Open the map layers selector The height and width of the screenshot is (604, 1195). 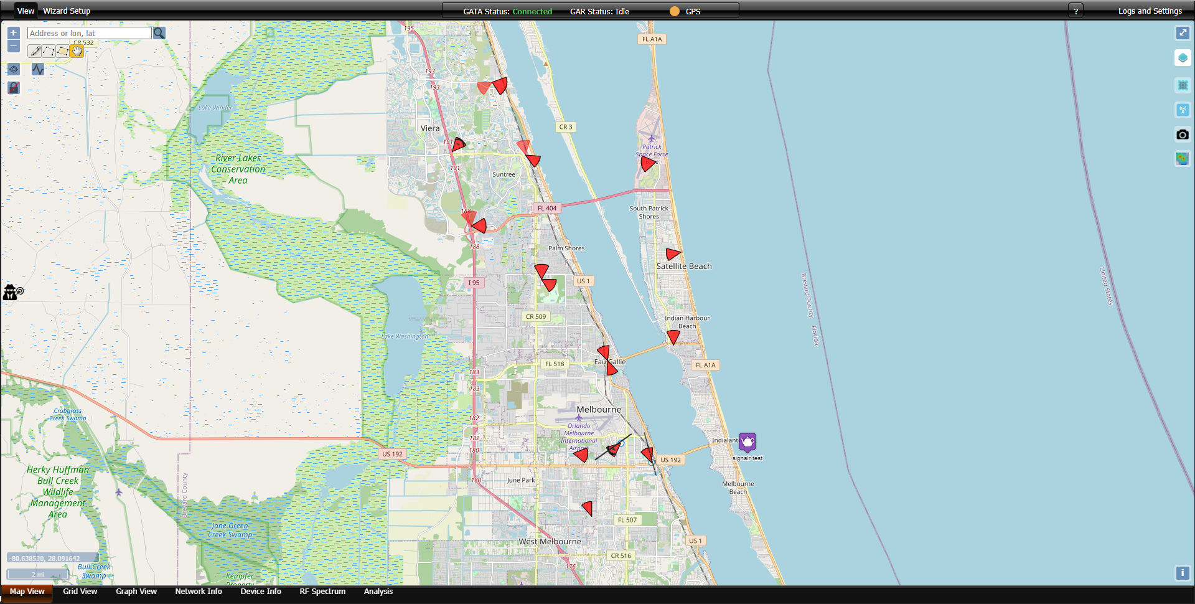(x=1183, y=58)
